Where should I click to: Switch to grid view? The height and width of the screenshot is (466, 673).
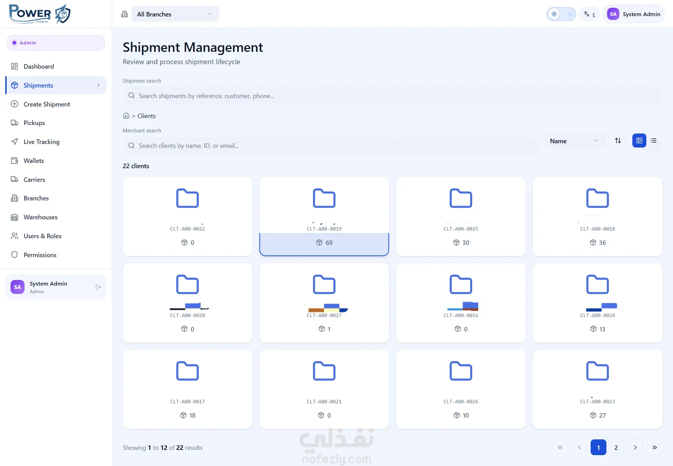tap(639, 141)
